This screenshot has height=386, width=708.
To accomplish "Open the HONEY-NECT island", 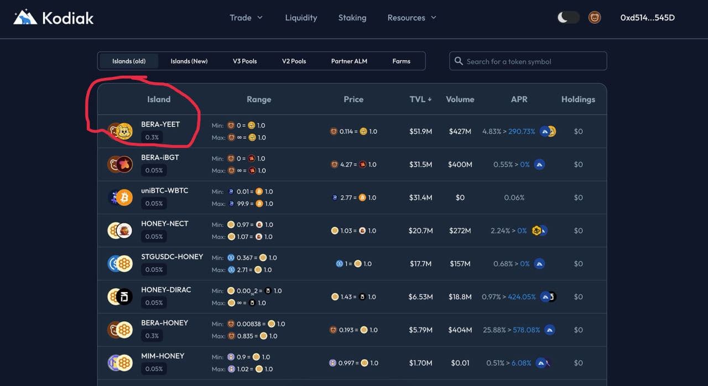I will [x=352, y=231].
